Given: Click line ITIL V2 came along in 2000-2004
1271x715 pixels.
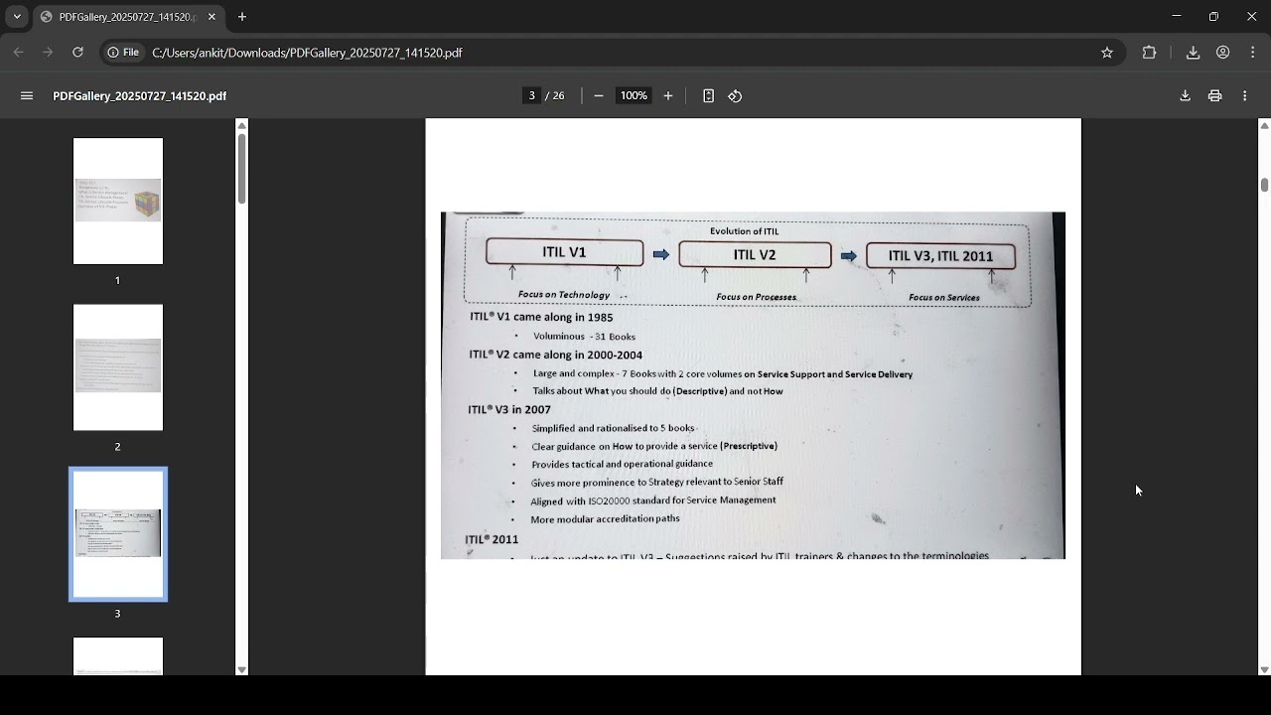Looking at the screenshot, I should point(555,355).
